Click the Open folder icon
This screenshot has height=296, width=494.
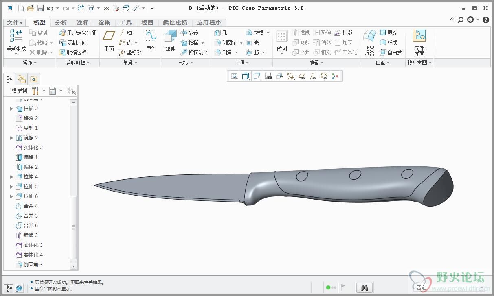pos(31,8)
